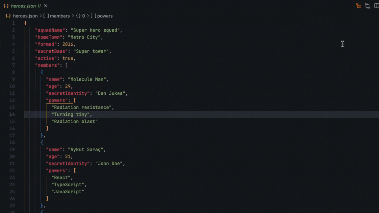Open the heroes.json breadcrumb dropdown
The height and width of the screenshot is (213, 379).
click(x=26, y=16)
